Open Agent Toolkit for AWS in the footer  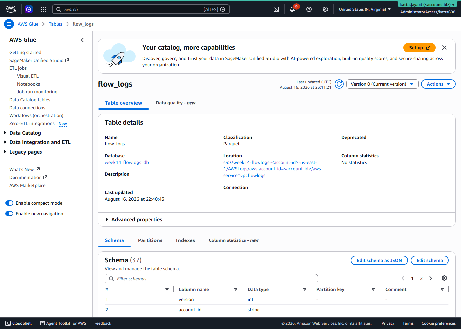pyautogui.click(x=63, y=323)
